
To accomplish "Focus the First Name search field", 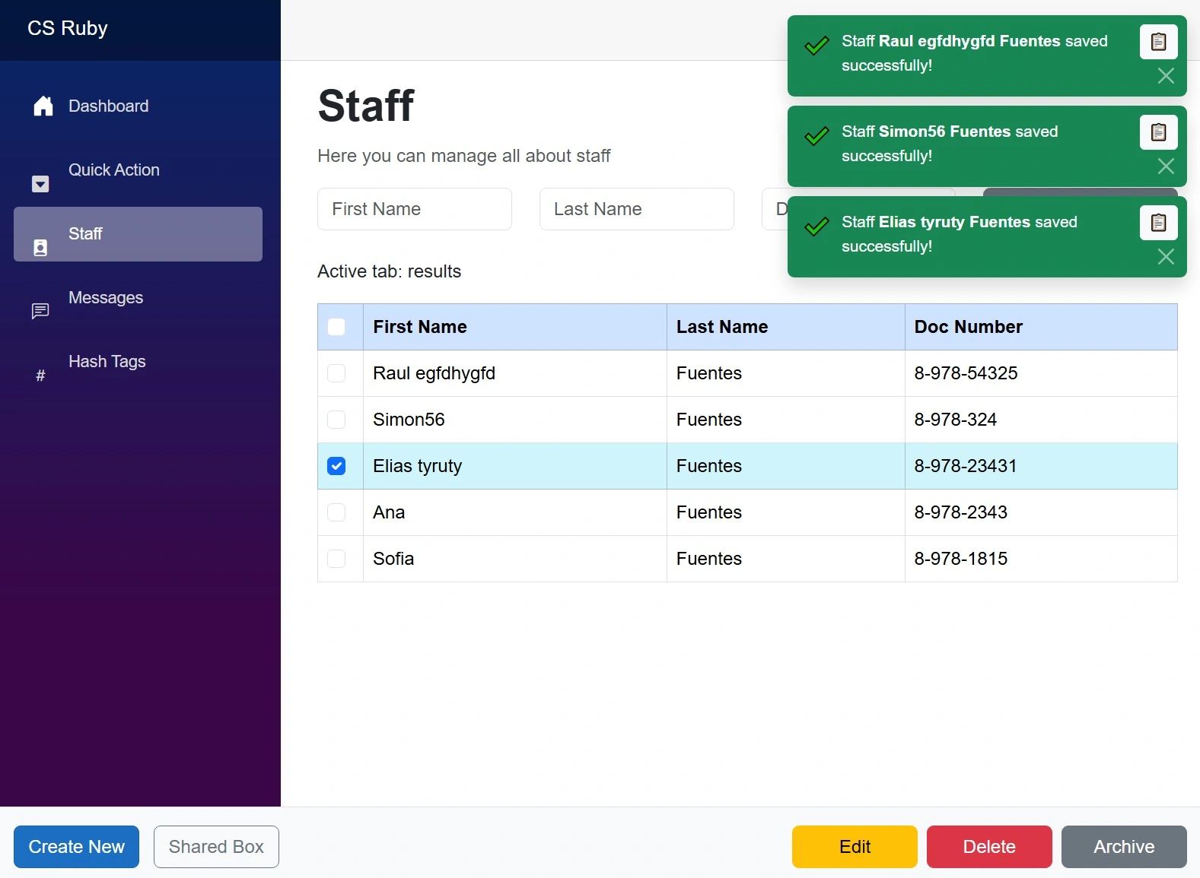I will pos(414,209).
